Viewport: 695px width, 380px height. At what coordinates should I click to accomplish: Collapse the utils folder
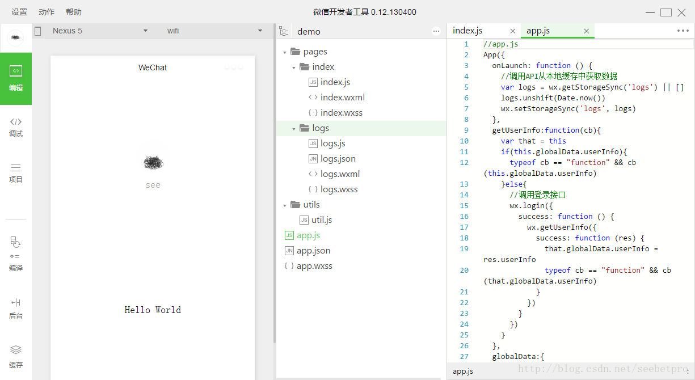click(x=285, y=205)
